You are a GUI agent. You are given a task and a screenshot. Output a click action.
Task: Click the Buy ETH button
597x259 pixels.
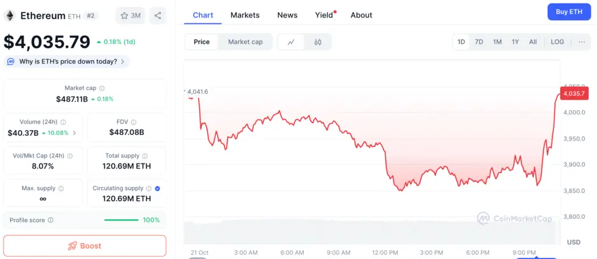(x=569, y=12)
